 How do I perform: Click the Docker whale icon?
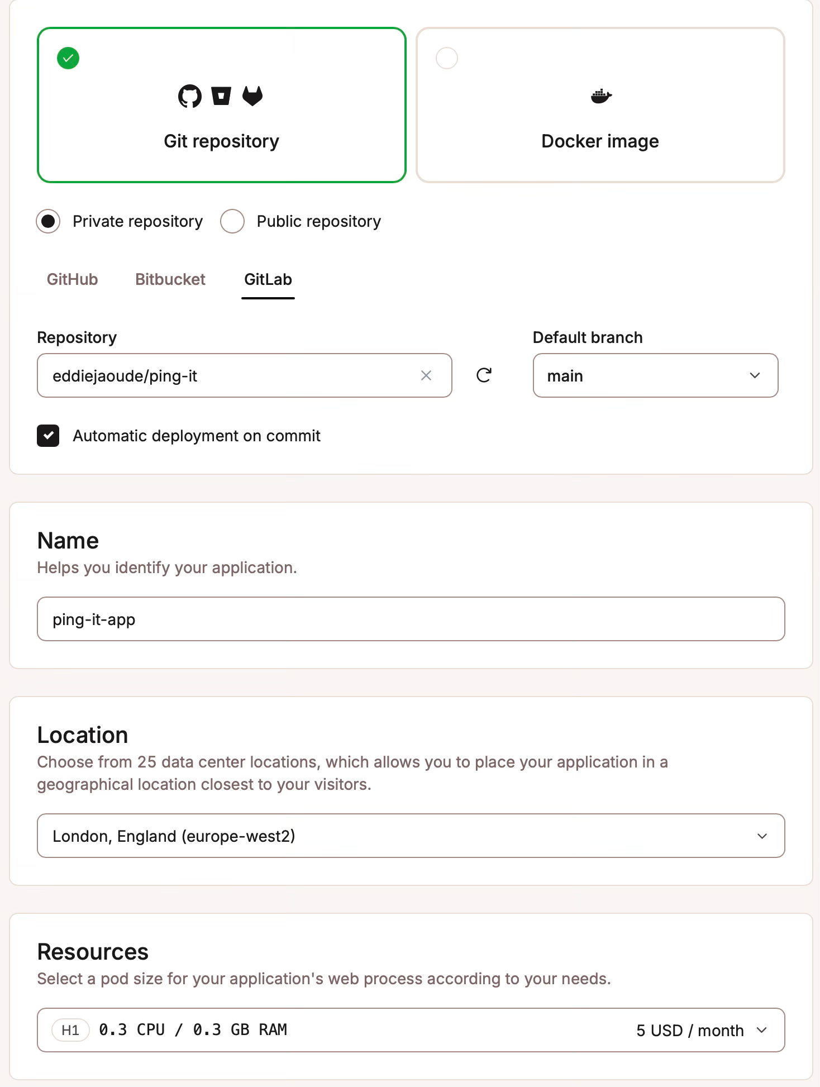[x=601, y=96]
